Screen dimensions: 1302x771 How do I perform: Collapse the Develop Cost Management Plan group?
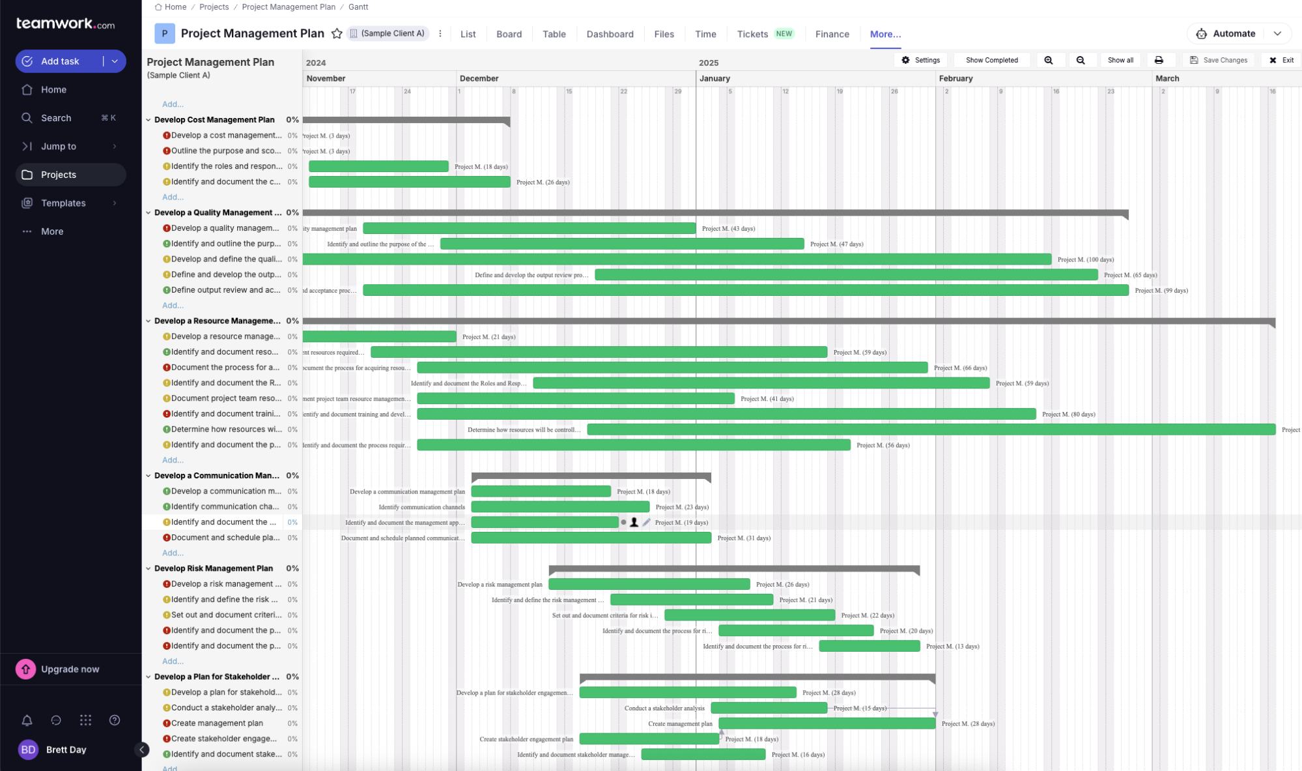tap(149, 120)
